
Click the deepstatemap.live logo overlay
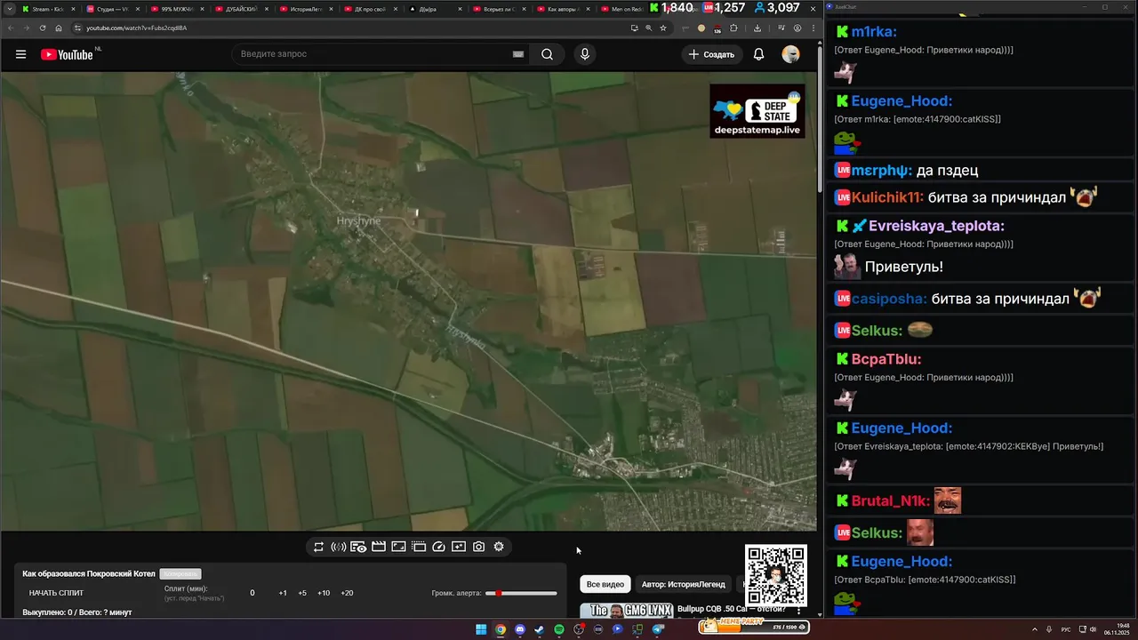coord(757,111)
